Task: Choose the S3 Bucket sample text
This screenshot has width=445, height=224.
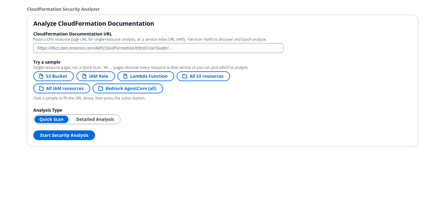Action: tap(57, 76)
